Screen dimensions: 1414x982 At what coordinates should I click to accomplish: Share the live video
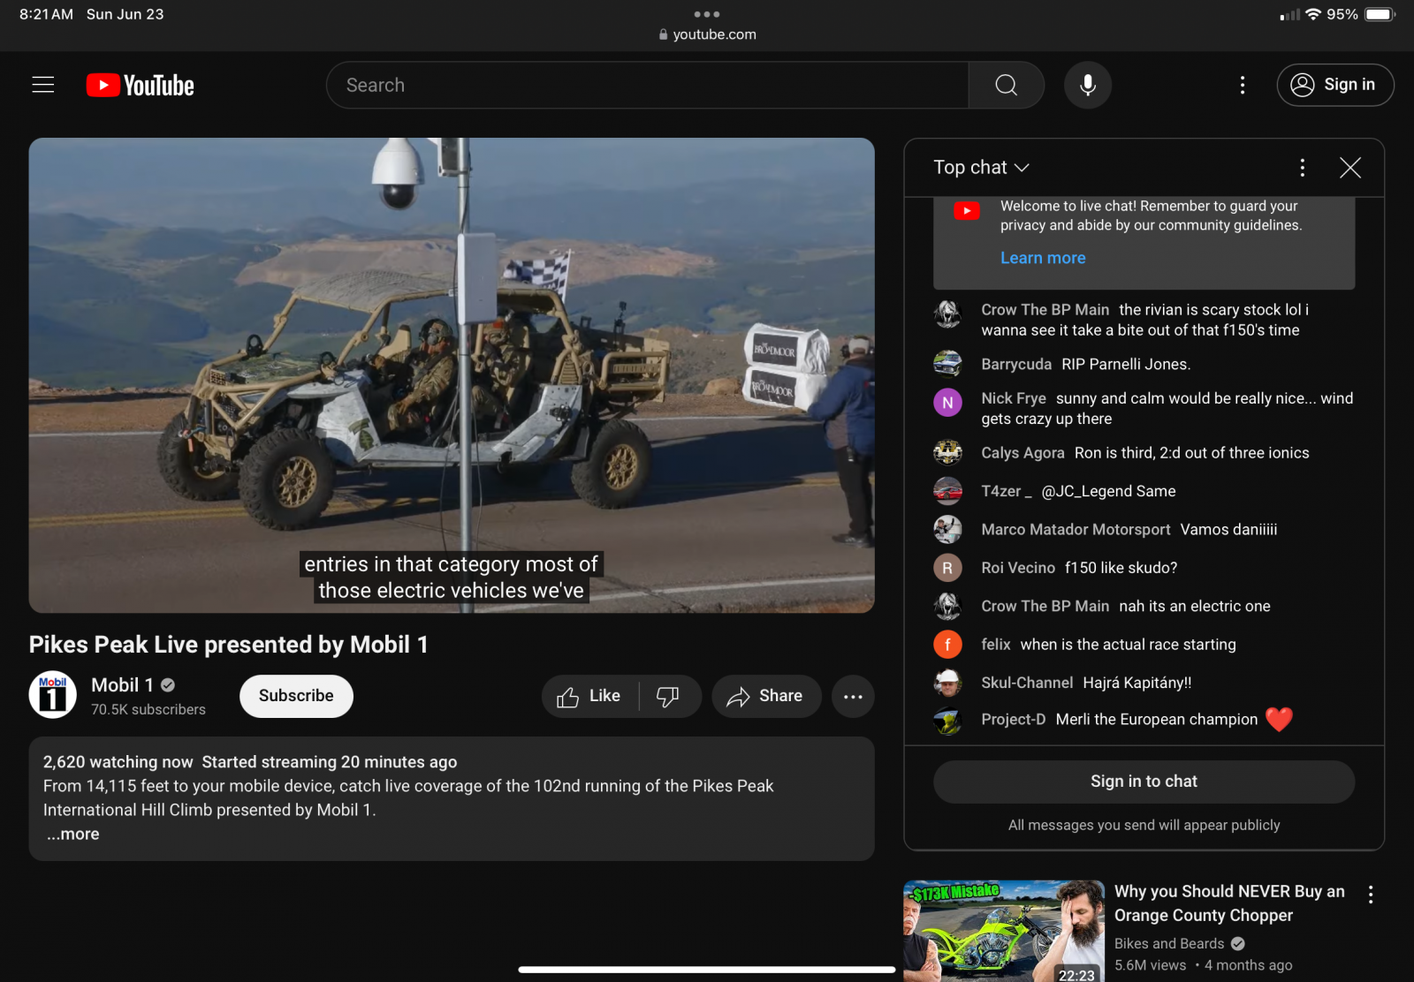pos(766,697)
